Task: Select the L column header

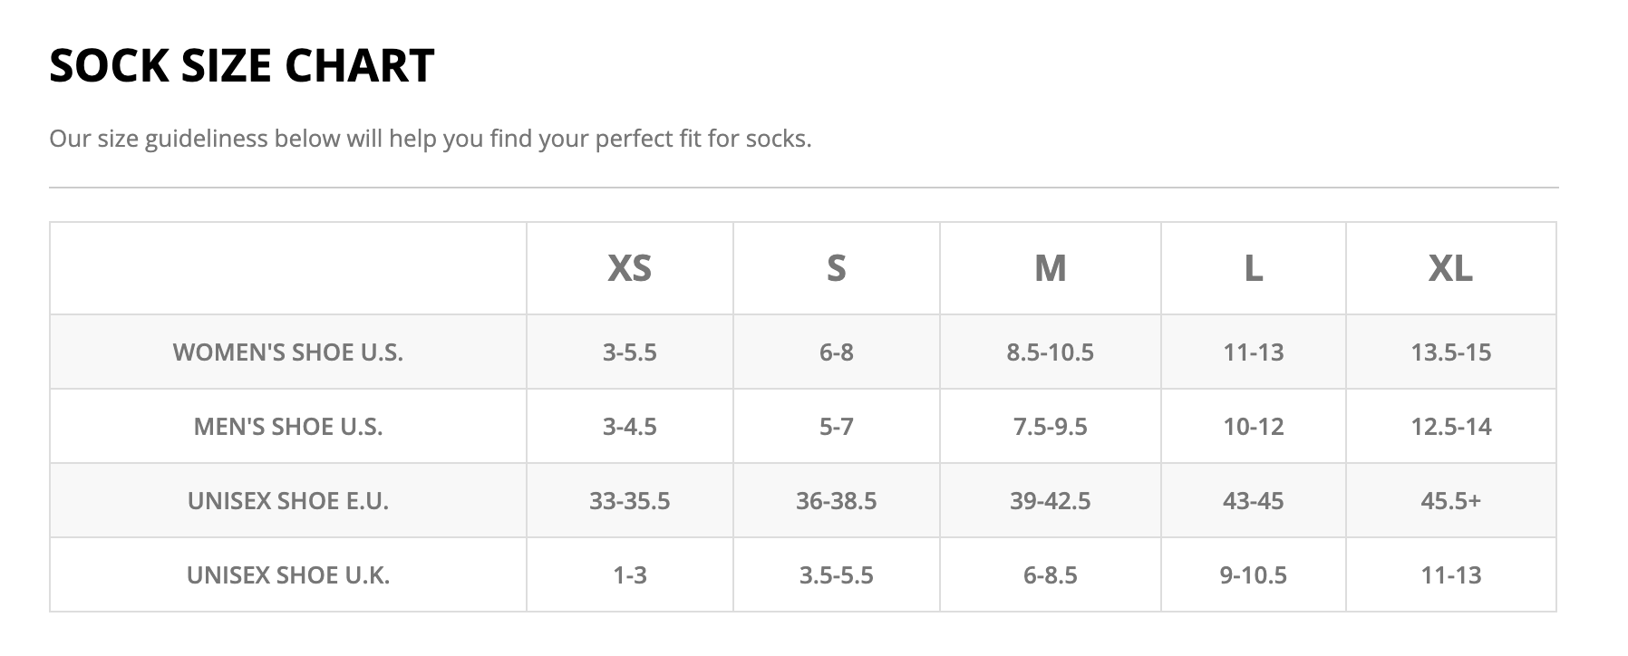Action: [x=1254, y=268]
